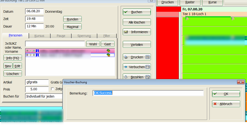247x126 pixels.
Task: Click the Alle löschen button
Action: pos(137,22)
